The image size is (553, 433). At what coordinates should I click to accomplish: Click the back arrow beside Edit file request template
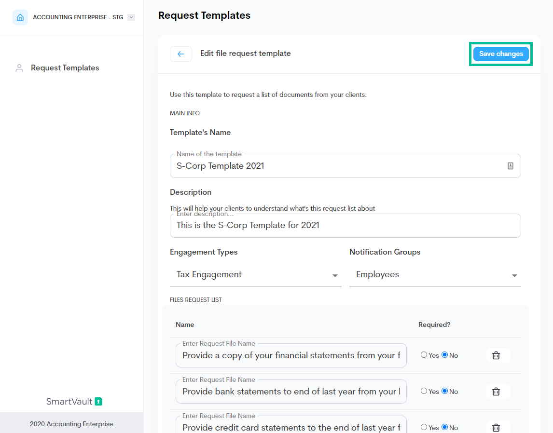(181, 54)
